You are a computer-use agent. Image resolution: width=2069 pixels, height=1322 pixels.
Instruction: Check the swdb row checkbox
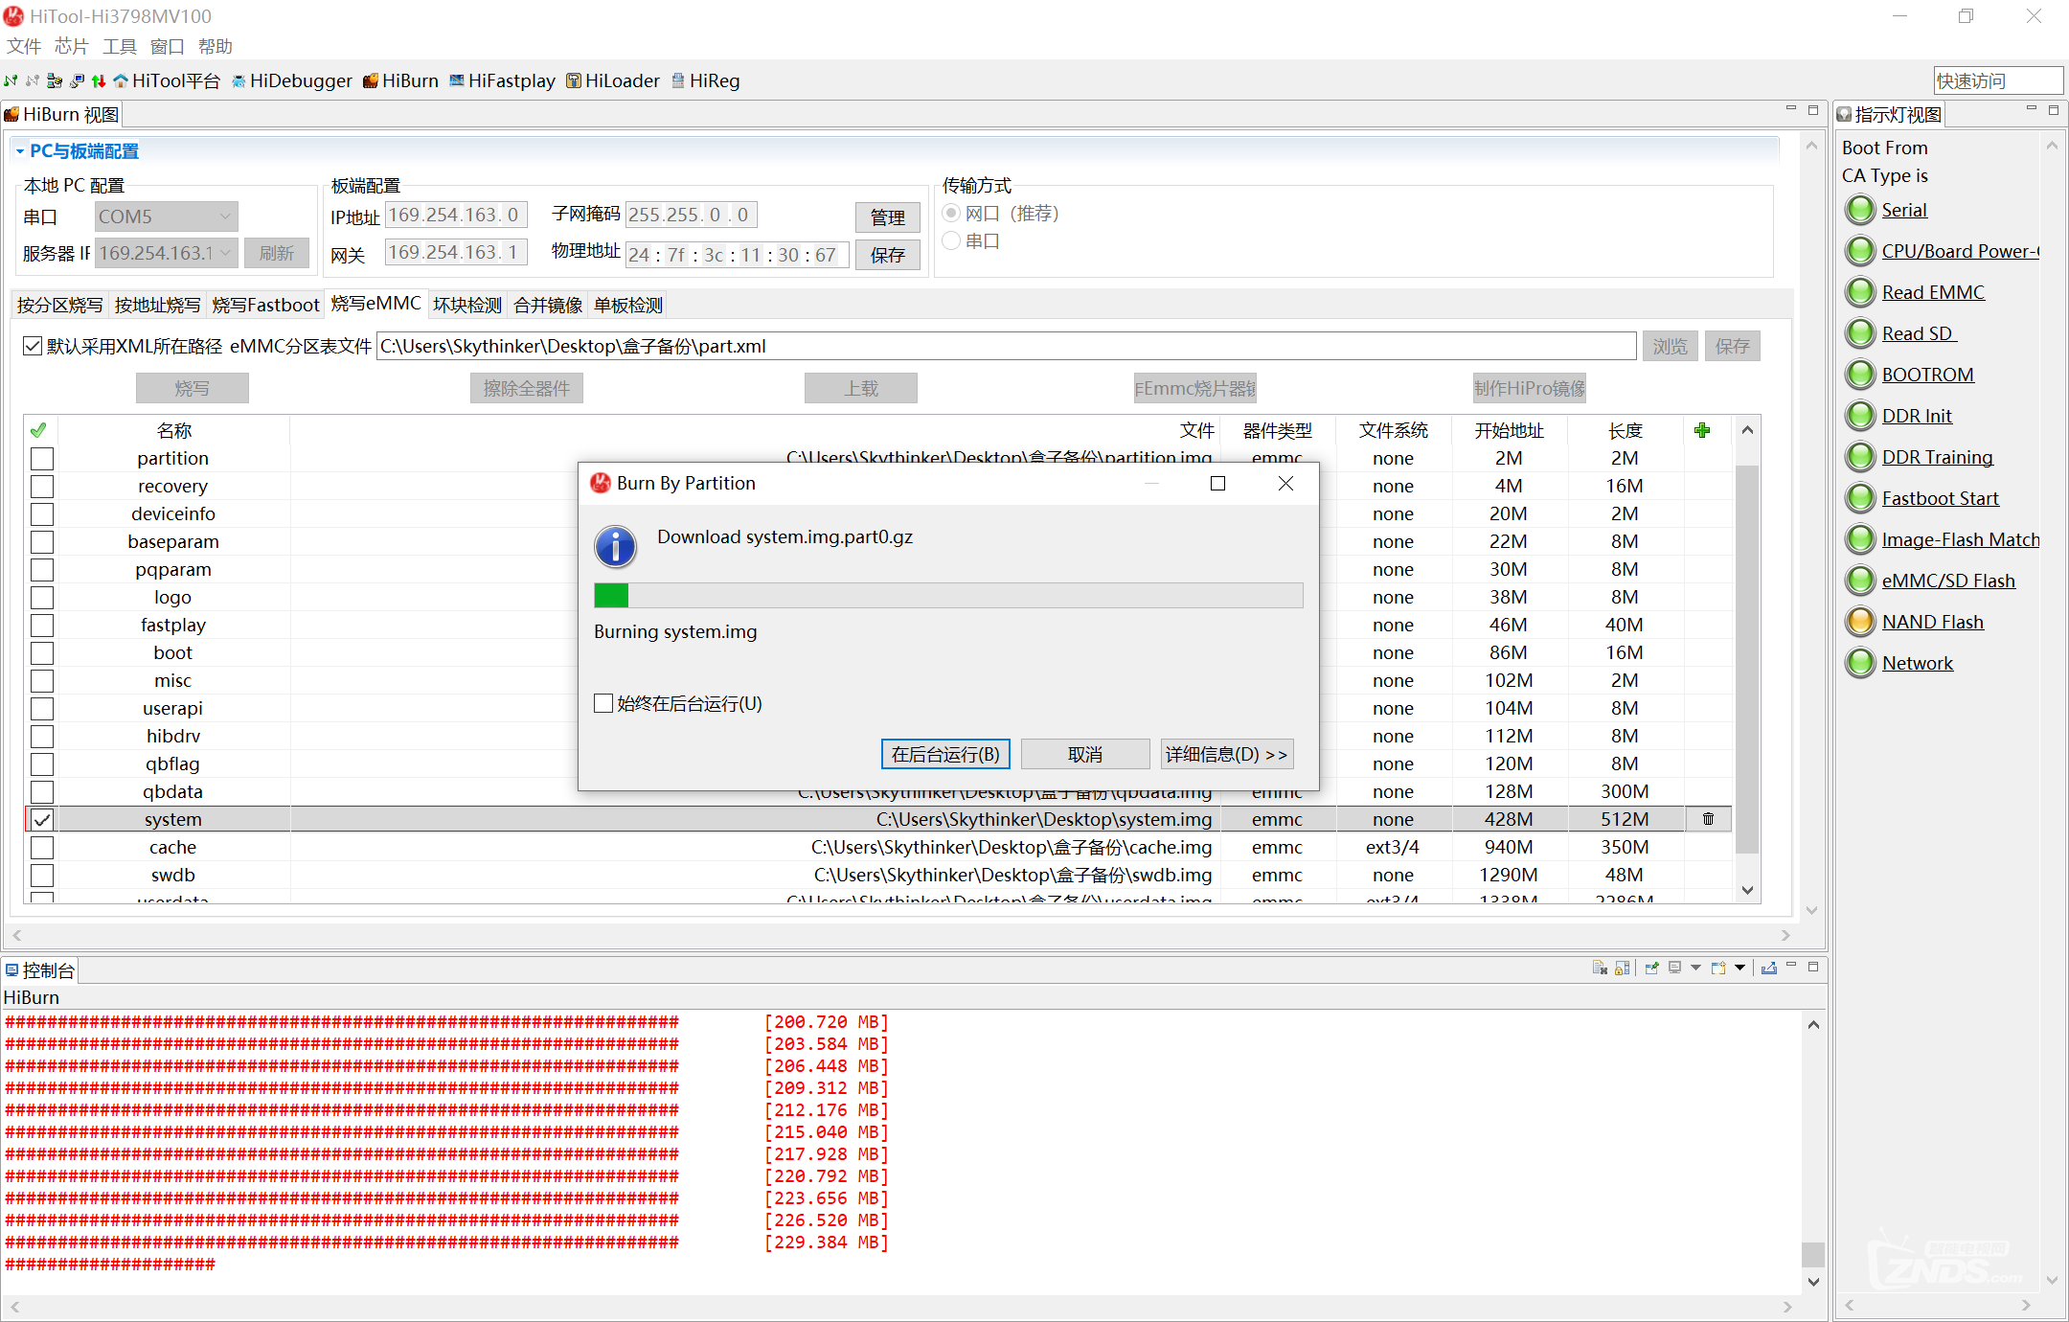click(42, 875)
